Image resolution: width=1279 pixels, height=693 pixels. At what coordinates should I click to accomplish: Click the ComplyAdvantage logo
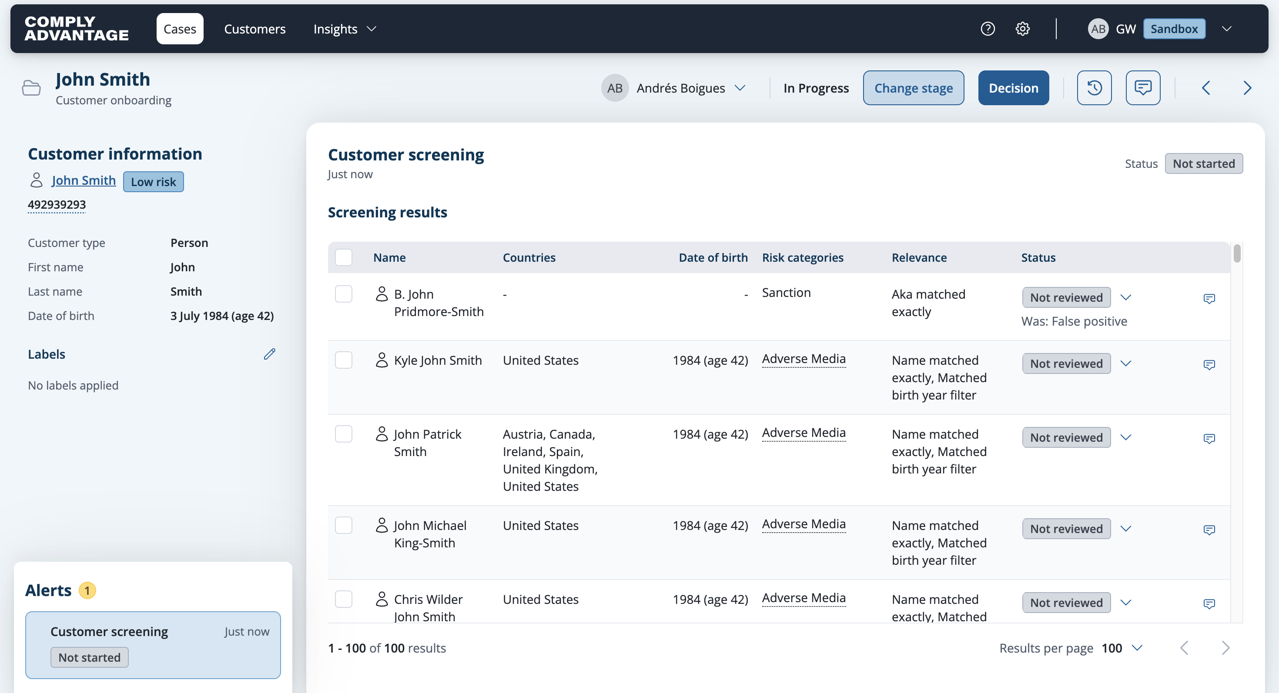(77, 28)
